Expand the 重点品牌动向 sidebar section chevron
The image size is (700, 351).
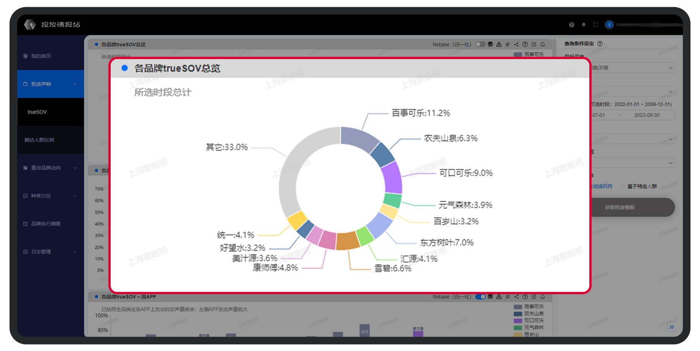75,168
